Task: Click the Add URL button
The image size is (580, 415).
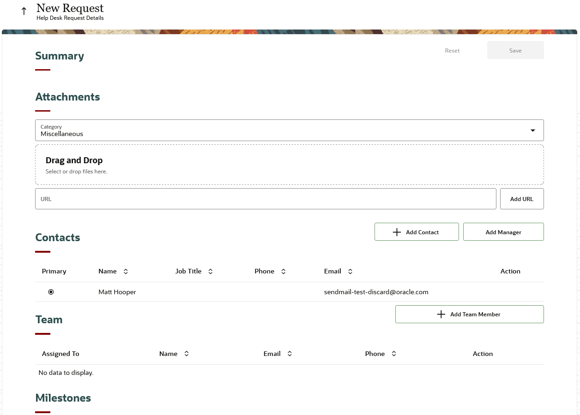Action: [x=522, y=199]
